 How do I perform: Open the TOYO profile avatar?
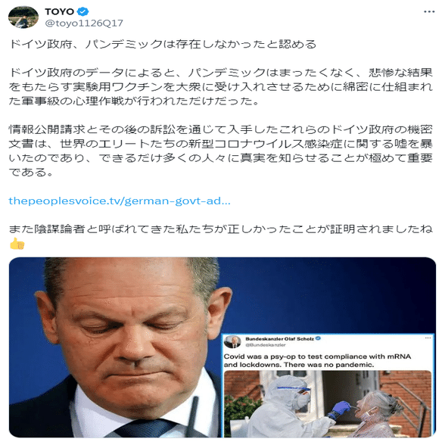pyautogui.click(x=23, y=17)
